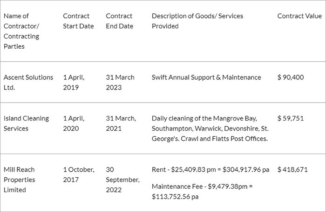Screen dimensions: 326x212
Task: Click the '1 October, 2017' start date
Action: 79,174
